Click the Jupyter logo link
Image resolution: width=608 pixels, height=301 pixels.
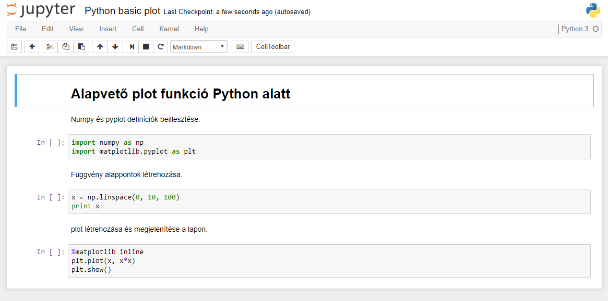coord(41,10)
